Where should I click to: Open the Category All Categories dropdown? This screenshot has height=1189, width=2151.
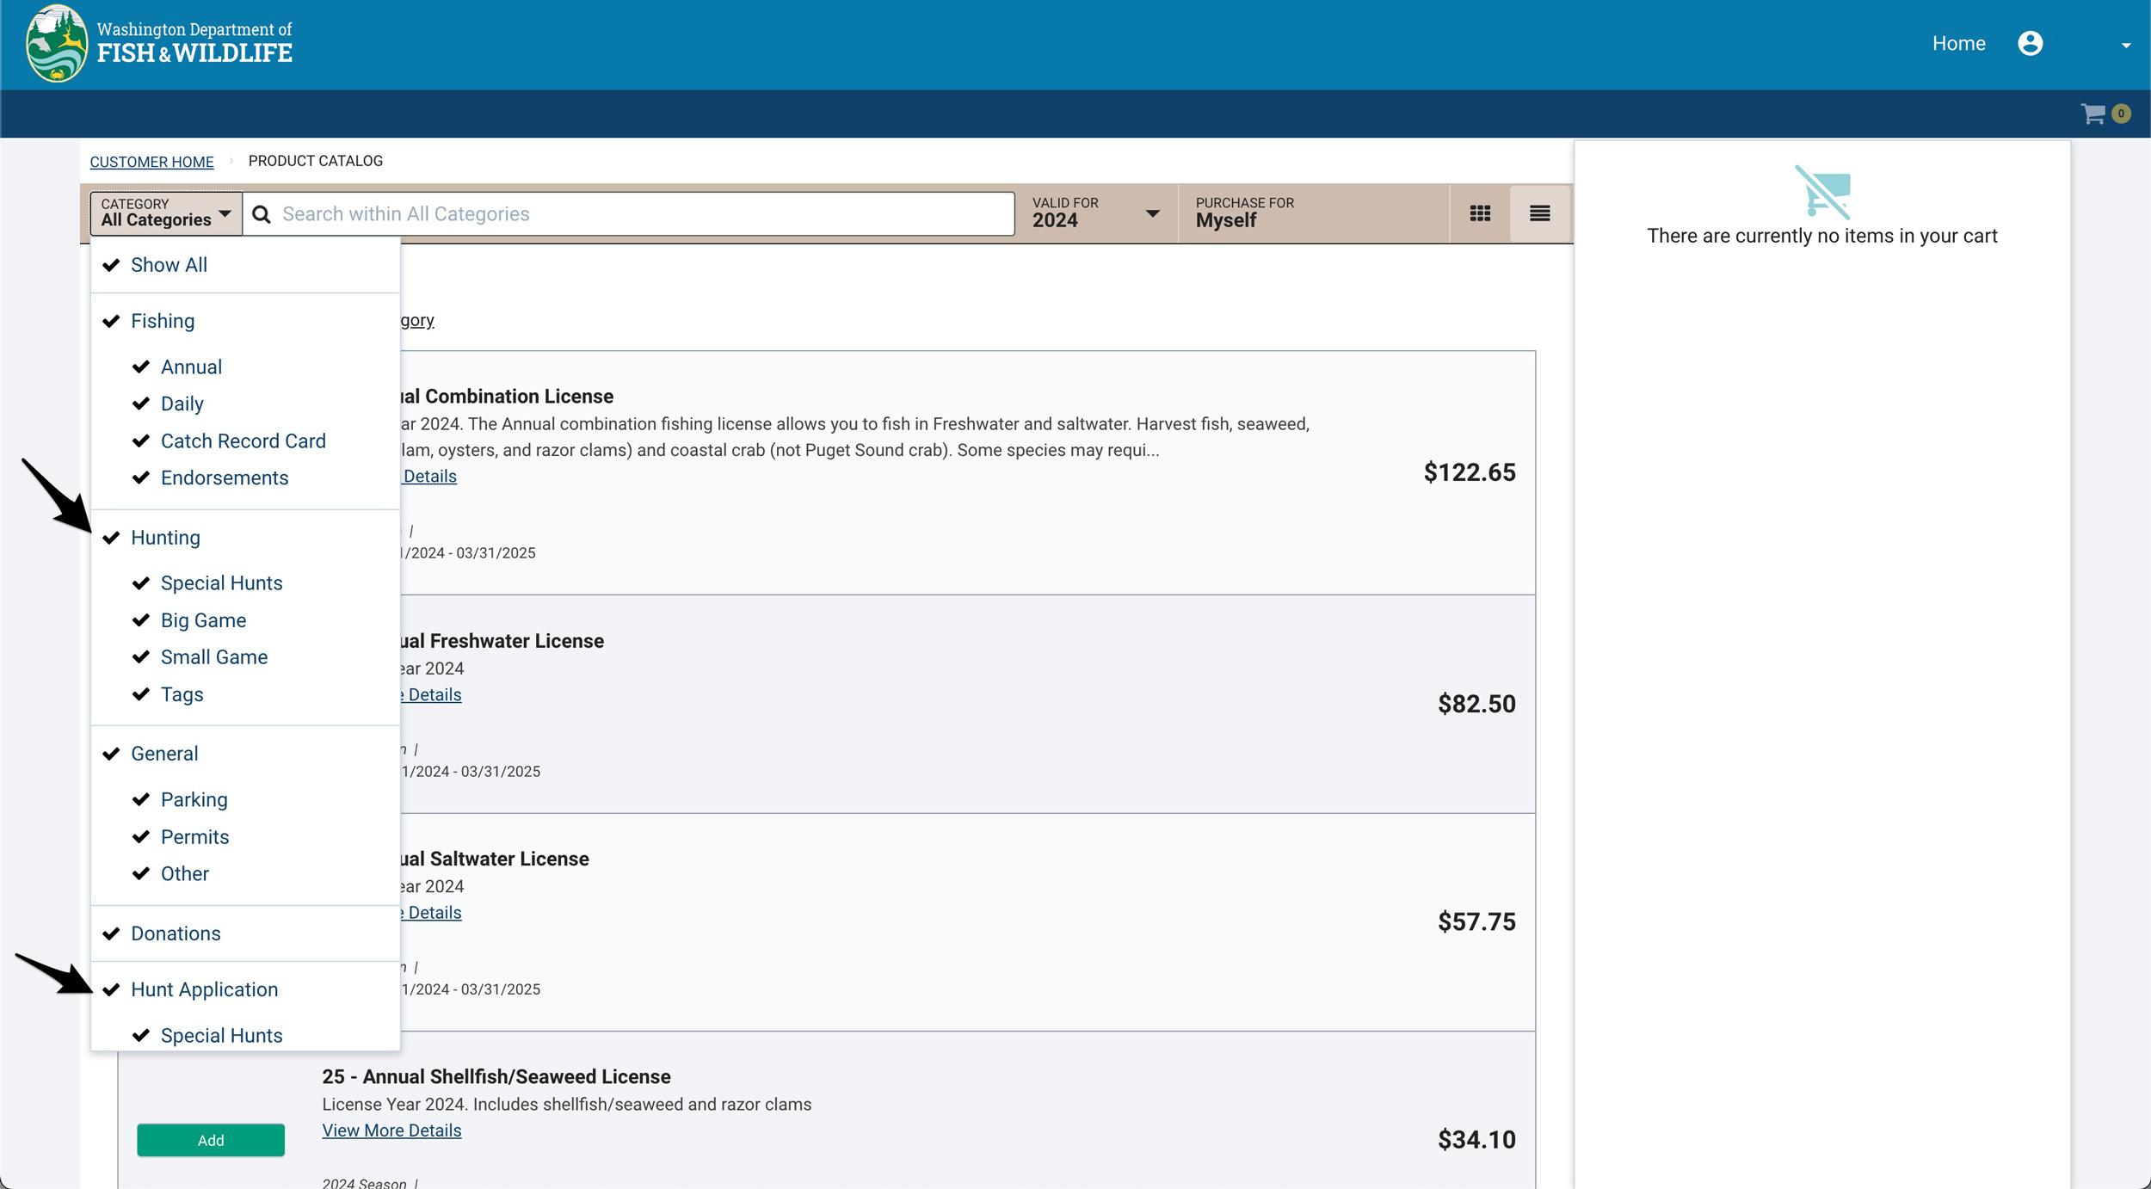(165, 213)
